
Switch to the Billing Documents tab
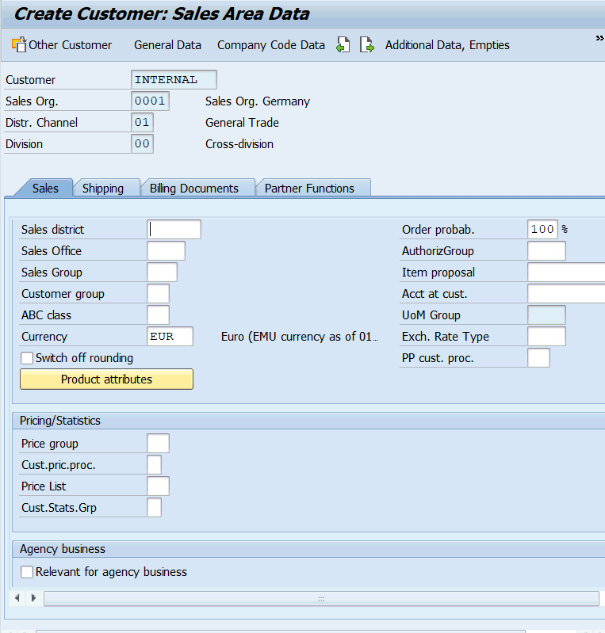[x=194, y=188]
